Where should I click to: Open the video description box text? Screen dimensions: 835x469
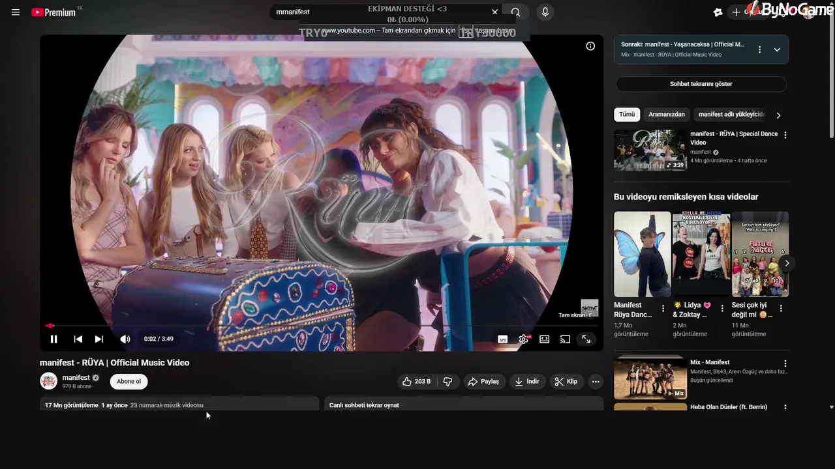click(179, 403)
